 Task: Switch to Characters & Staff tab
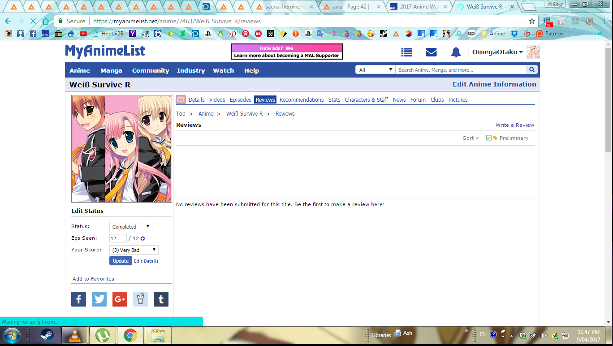click(366, 99)
